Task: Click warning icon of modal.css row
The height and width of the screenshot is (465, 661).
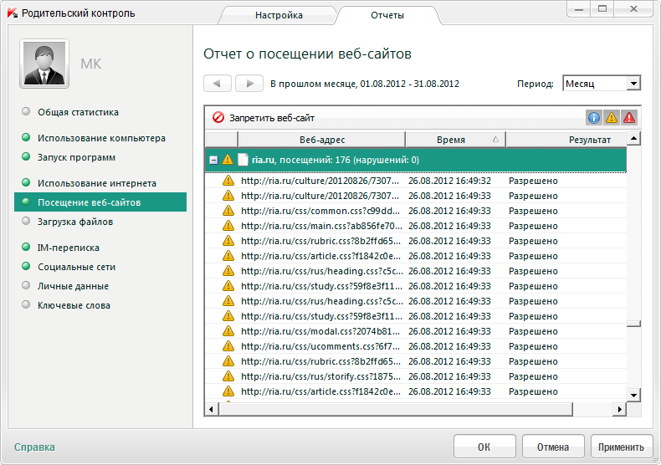Action: [x=228, y=331]
